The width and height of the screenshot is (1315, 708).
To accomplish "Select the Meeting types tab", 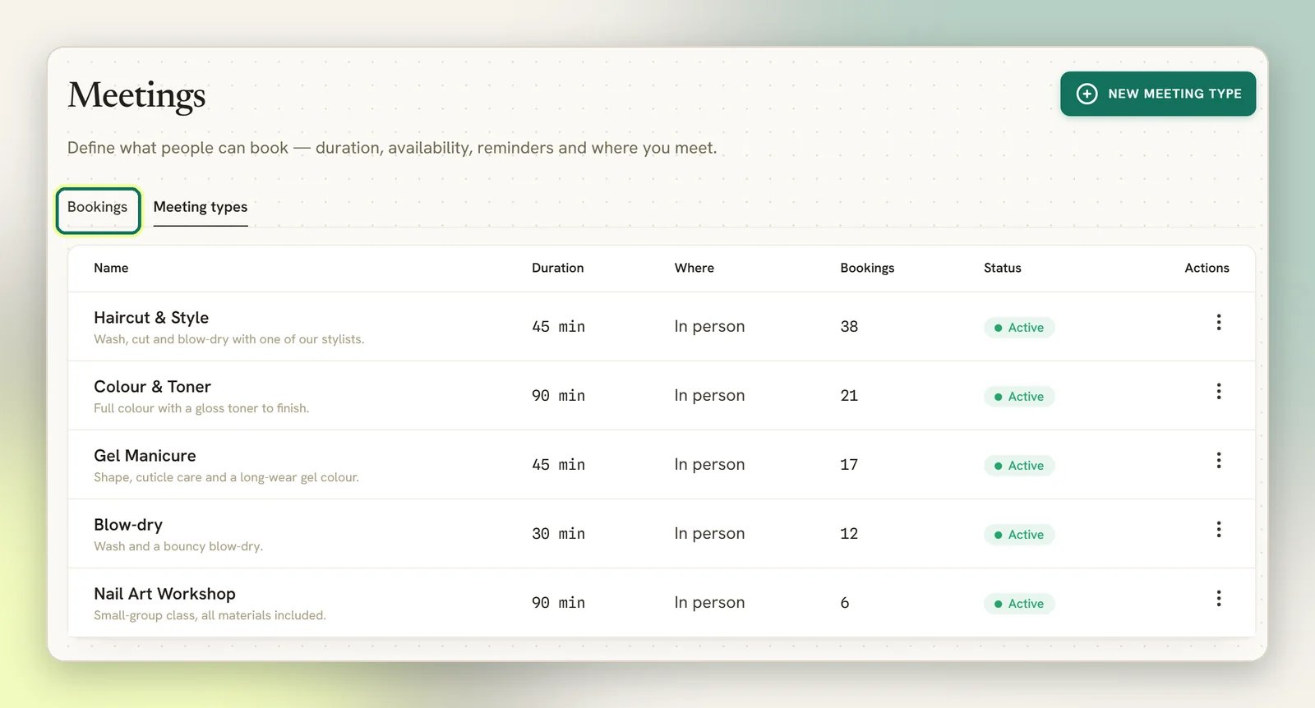I will (x=201, y=208).
